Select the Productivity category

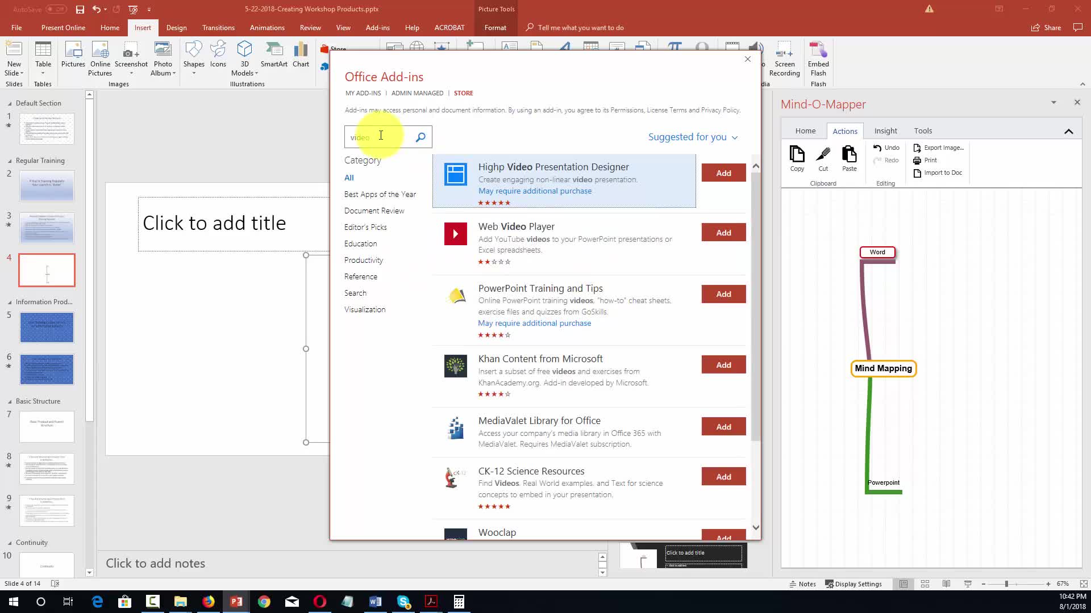click(x=364, y=260)
